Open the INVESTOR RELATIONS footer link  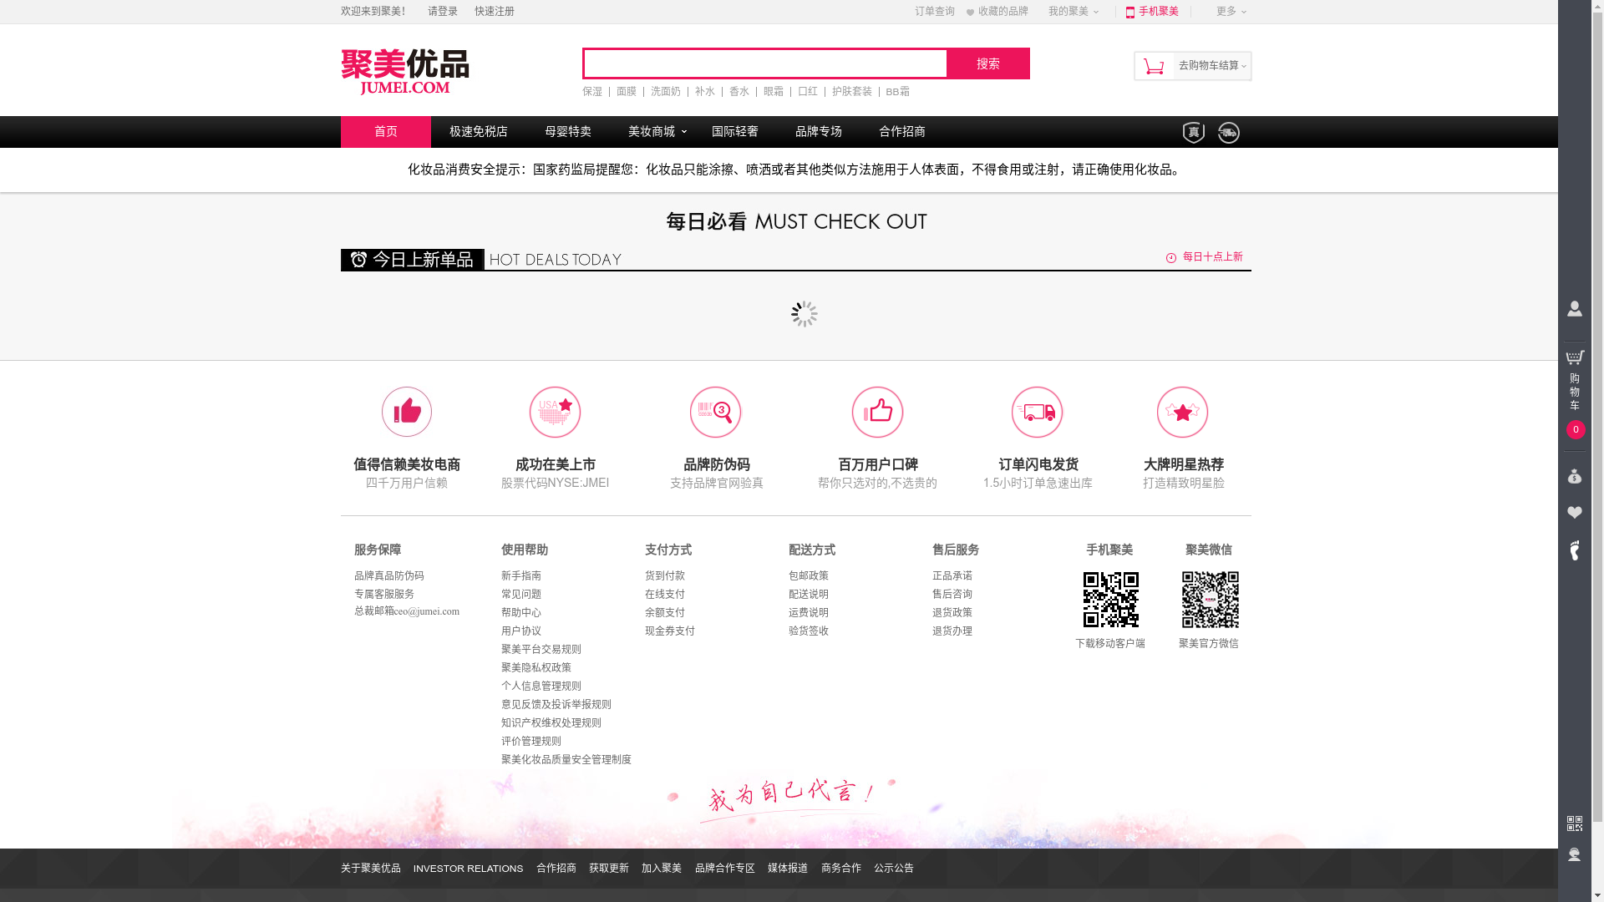click(x=468, y=869)
